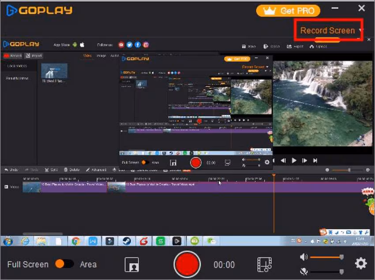Viewport: 375px width, 280px height.
Task: Click the orange timeline playhead marker
Action: point(274,176)
